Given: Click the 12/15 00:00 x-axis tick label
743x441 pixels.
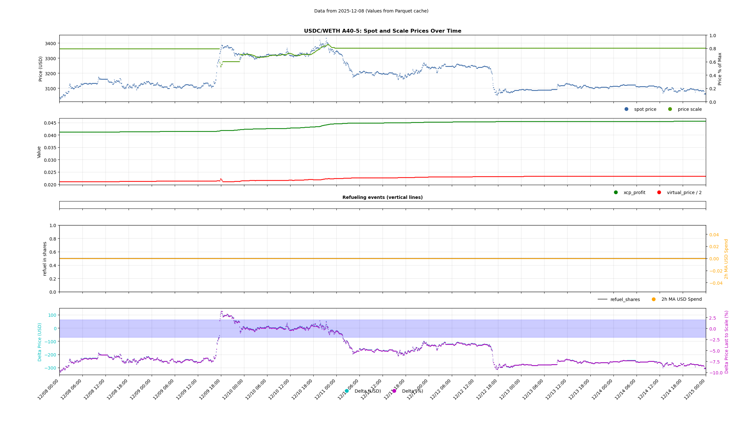Looking at the screenshot, I should (695, 389).
